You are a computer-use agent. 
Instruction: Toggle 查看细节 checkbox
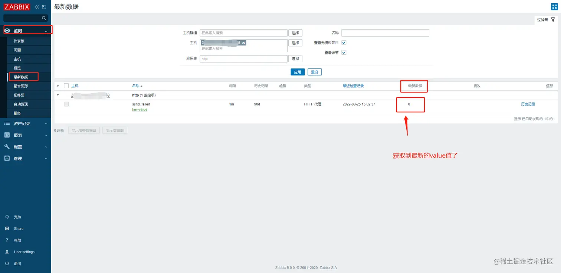(344, 53)
